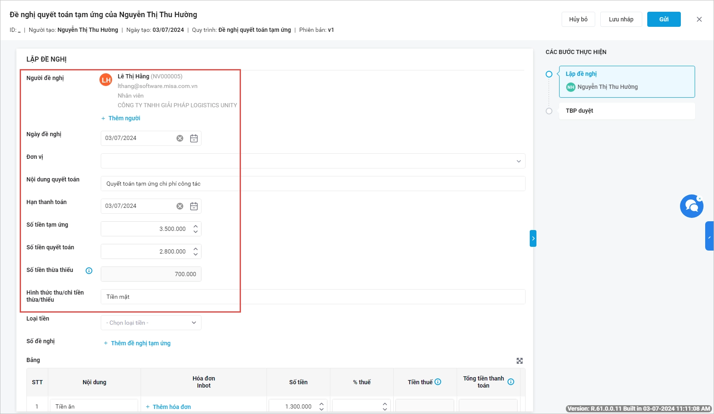
Task: Click the Hủy bỏ button
Action: [x=578, y=19]
